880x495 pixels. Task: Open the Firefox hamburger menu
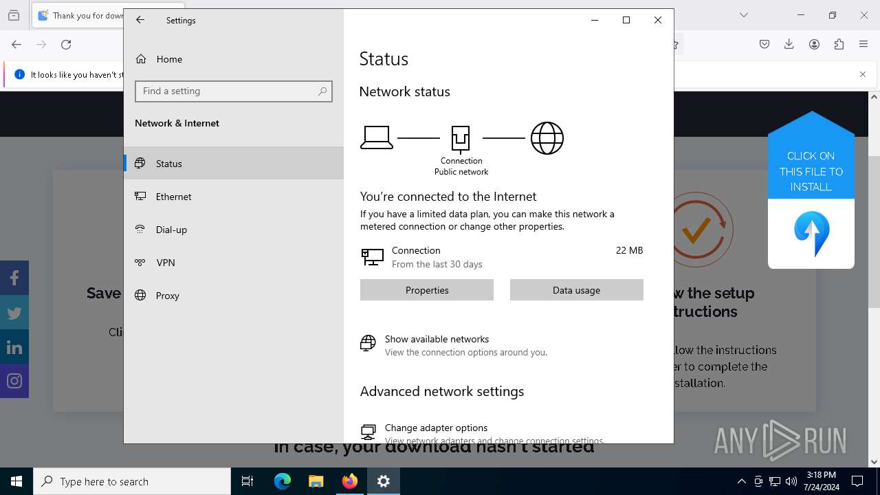coord(863,45)
